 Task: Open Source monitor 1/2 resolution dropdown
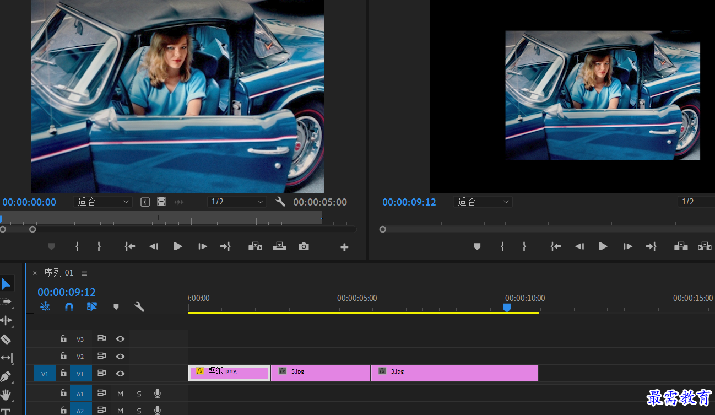[x=237, y=202]
